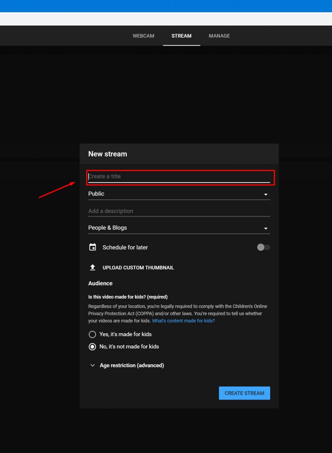The height and width of the screenshot is (453, 332).
Task: Open the People & Blogs category dropdown
Action: coord(179,228)
